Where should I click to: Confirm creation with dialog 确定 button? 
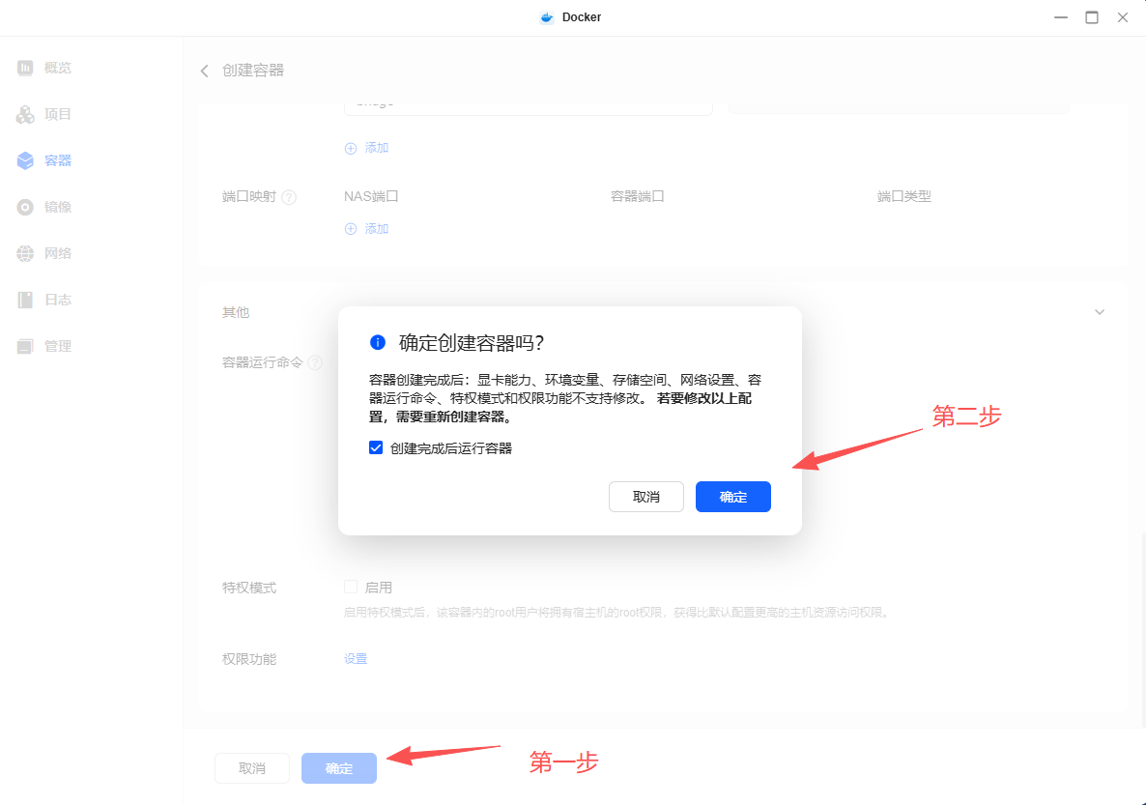tap(732, 497)
